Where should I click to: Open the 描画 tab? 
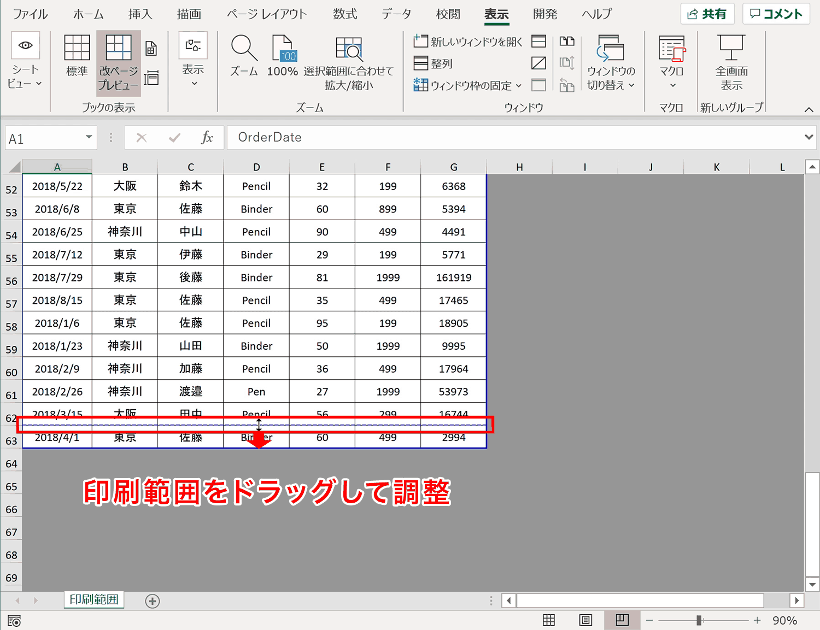click(189, 14)
